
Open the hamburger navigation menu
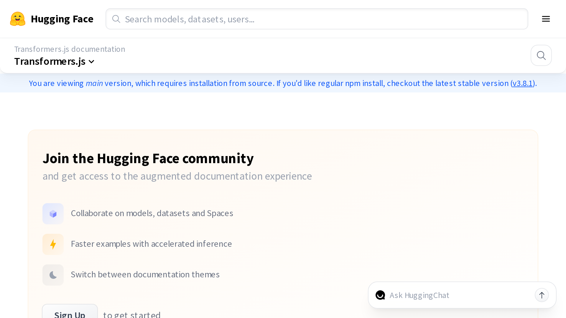point(546,19)
